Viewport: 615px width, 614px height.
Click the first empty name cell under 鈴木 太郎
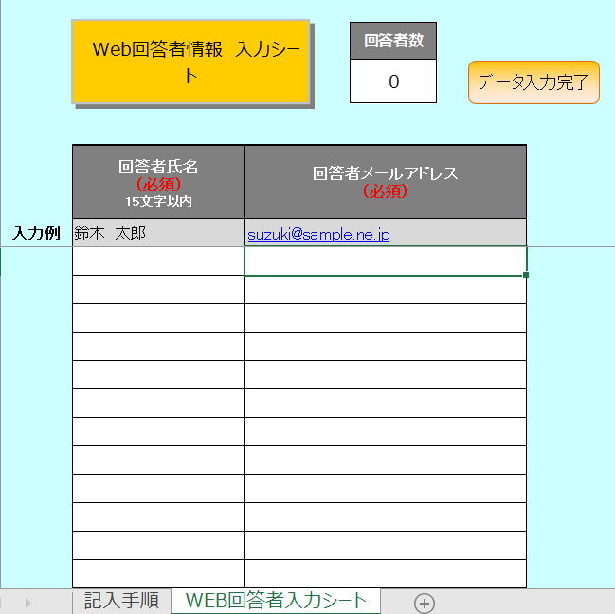158,262
